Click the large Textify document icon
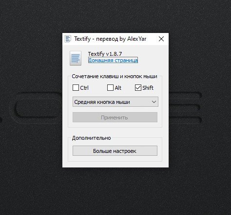Image resolution: width=231 pixels, height=215 pixels. coord(76,58)
